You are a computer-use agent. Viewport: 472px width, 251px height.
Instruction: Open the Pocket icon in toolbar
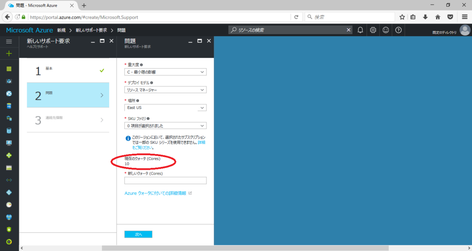coord(450,17)
